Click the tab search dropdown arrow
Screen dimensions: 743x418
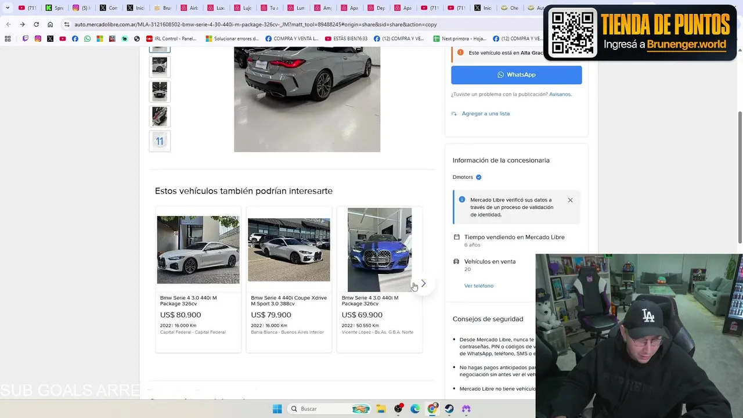click(8, 8)
